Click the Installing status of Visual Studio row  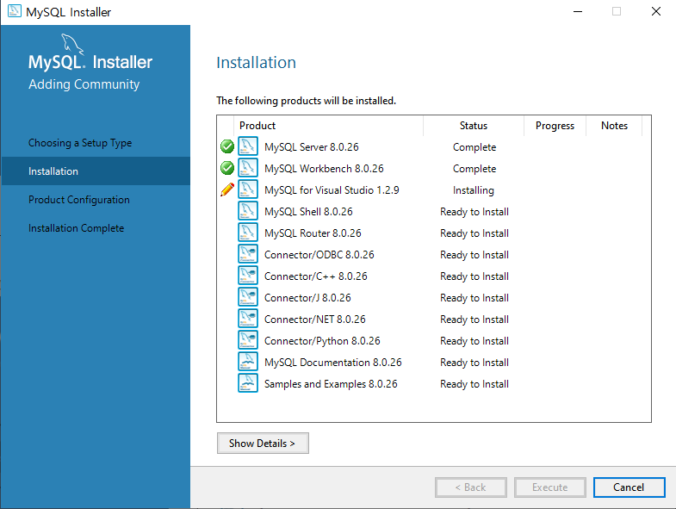click(474, 190)
